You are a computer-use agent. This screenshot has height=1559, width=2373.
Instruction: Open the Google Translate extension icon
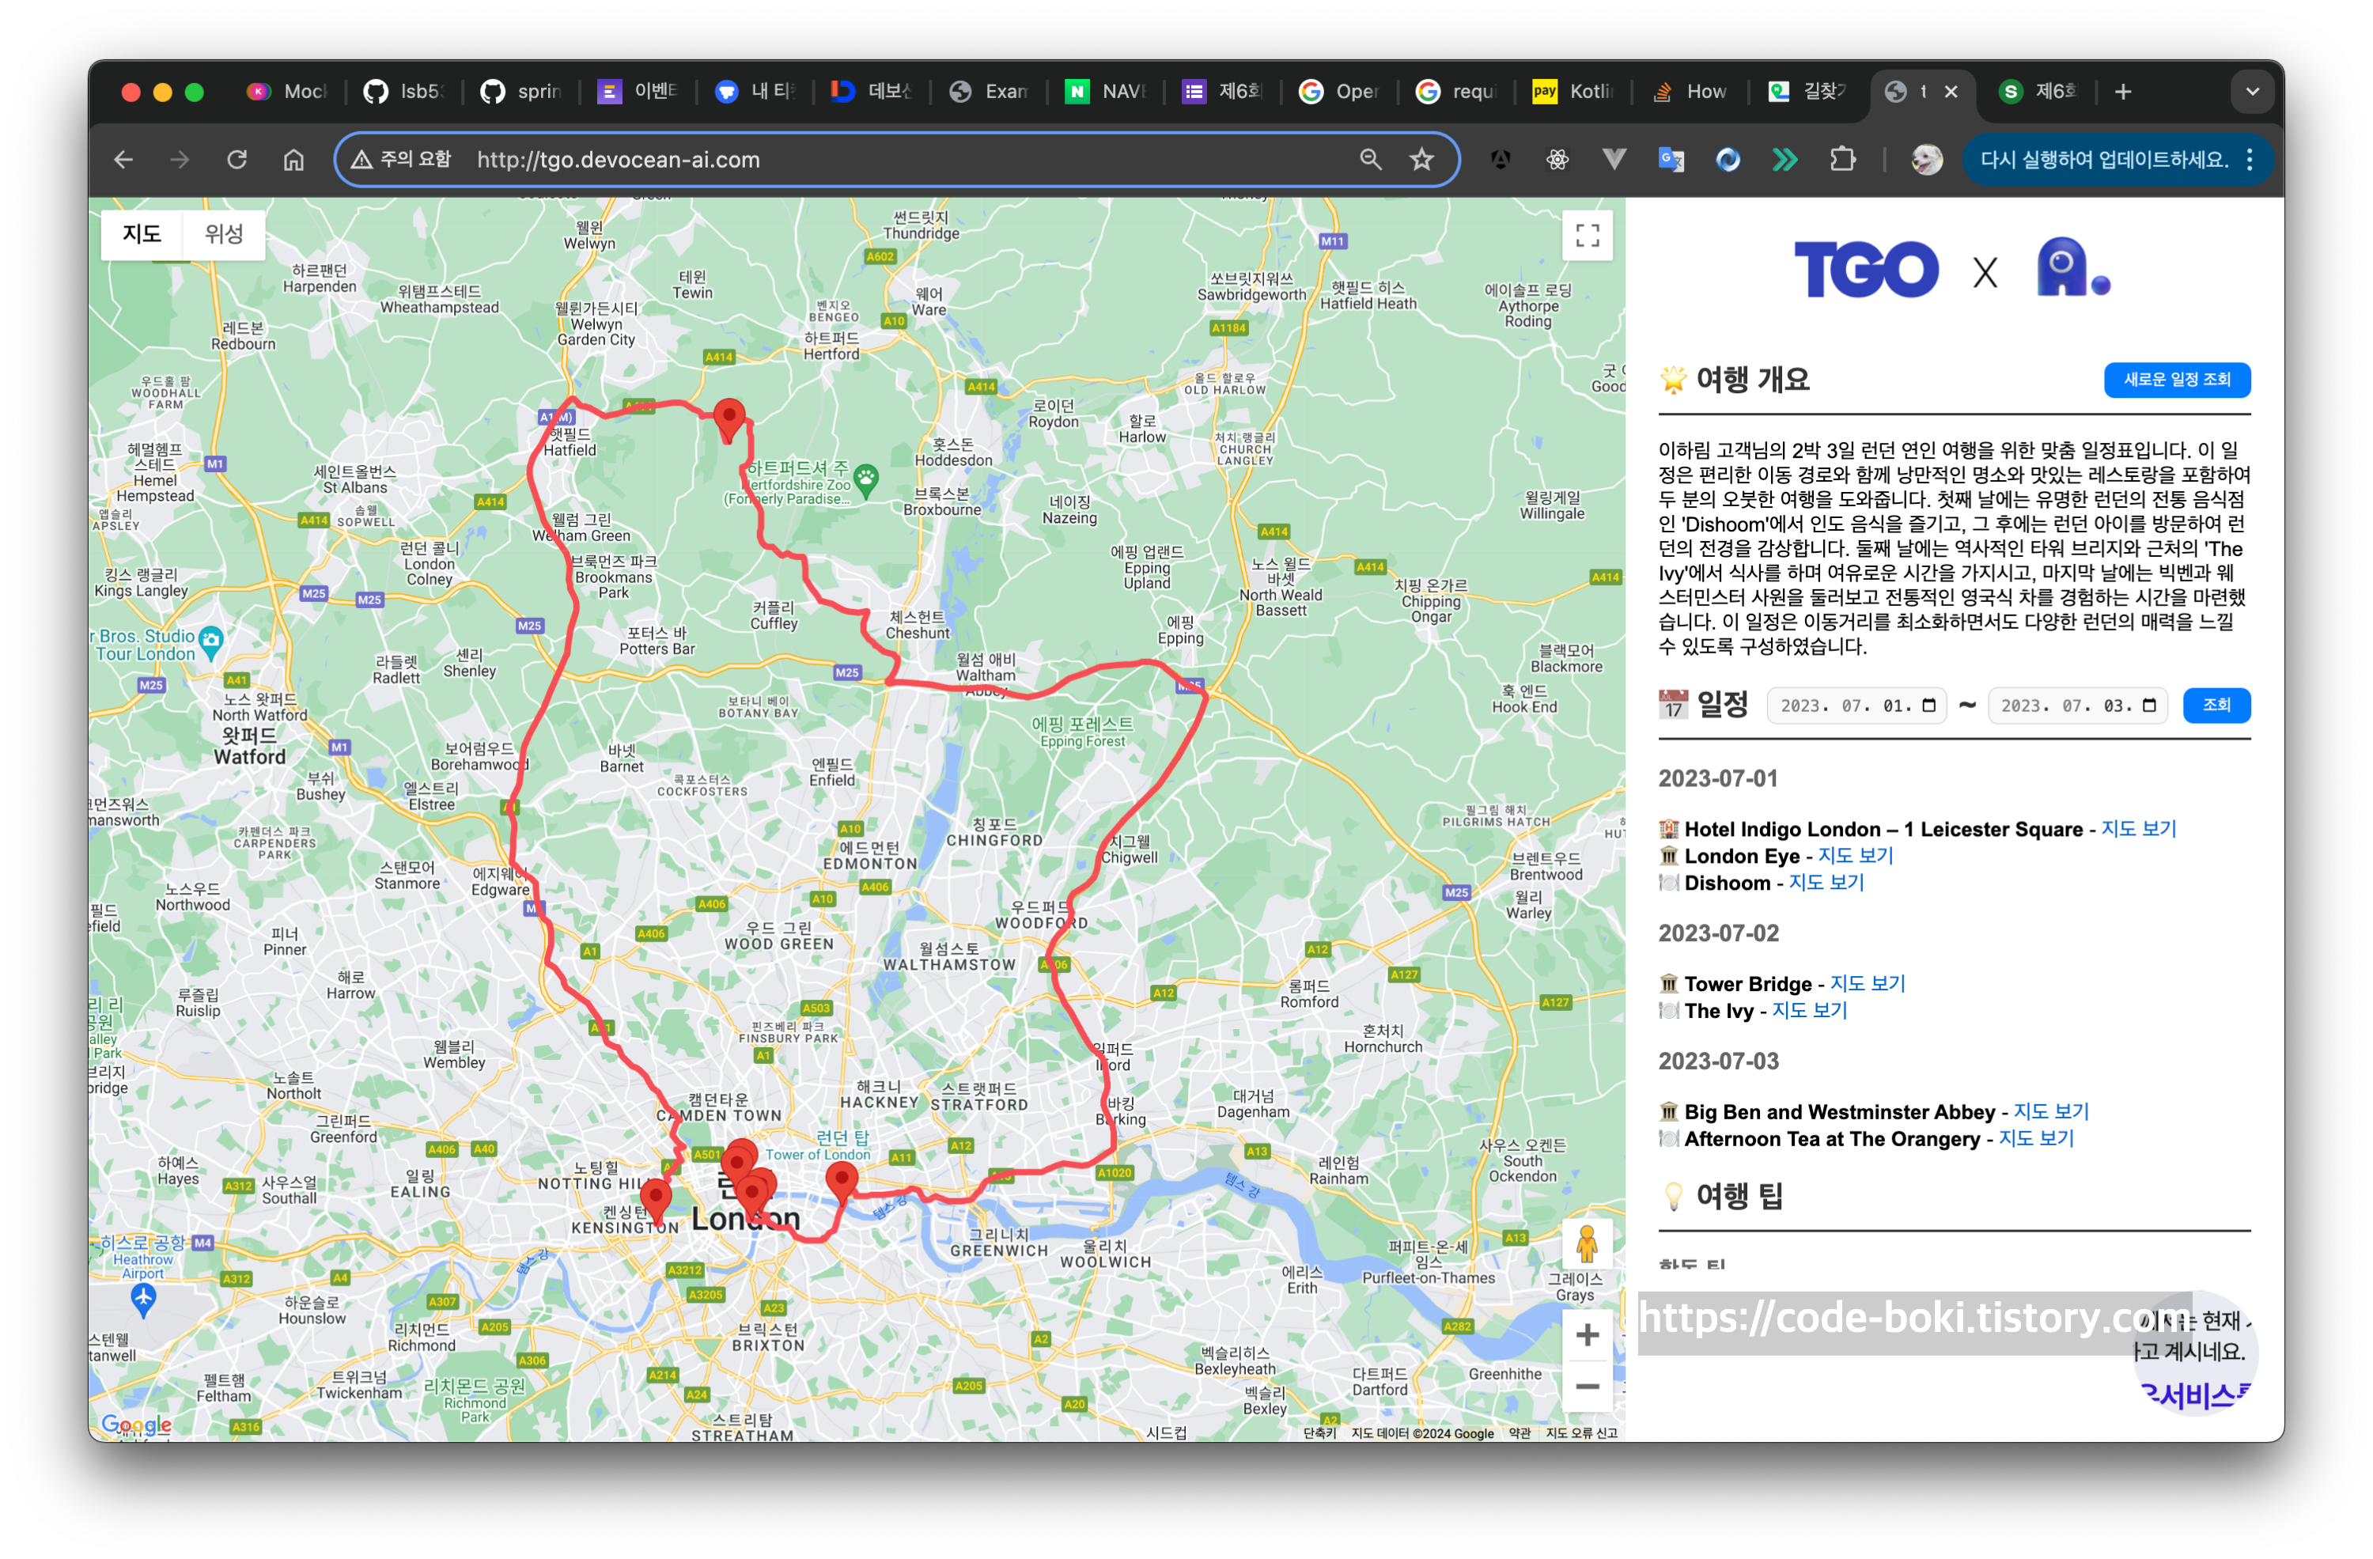1670,160
